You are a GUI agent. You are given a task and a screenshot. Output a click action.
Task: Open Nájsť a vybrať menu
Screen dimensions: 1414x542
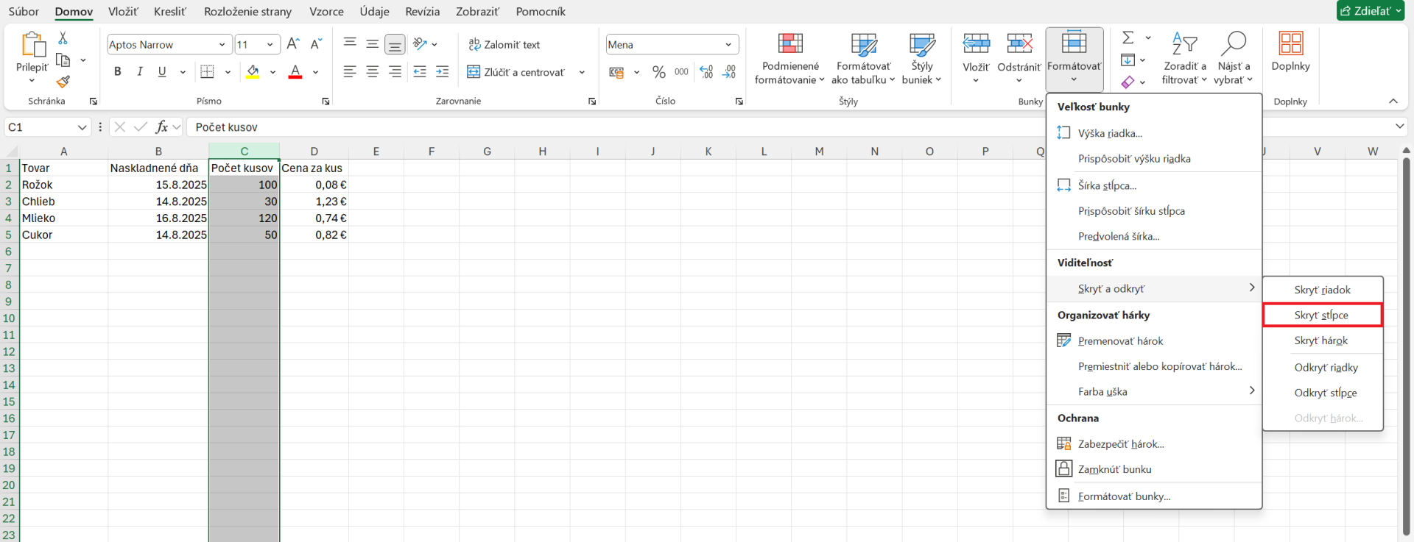[1233, 59]
